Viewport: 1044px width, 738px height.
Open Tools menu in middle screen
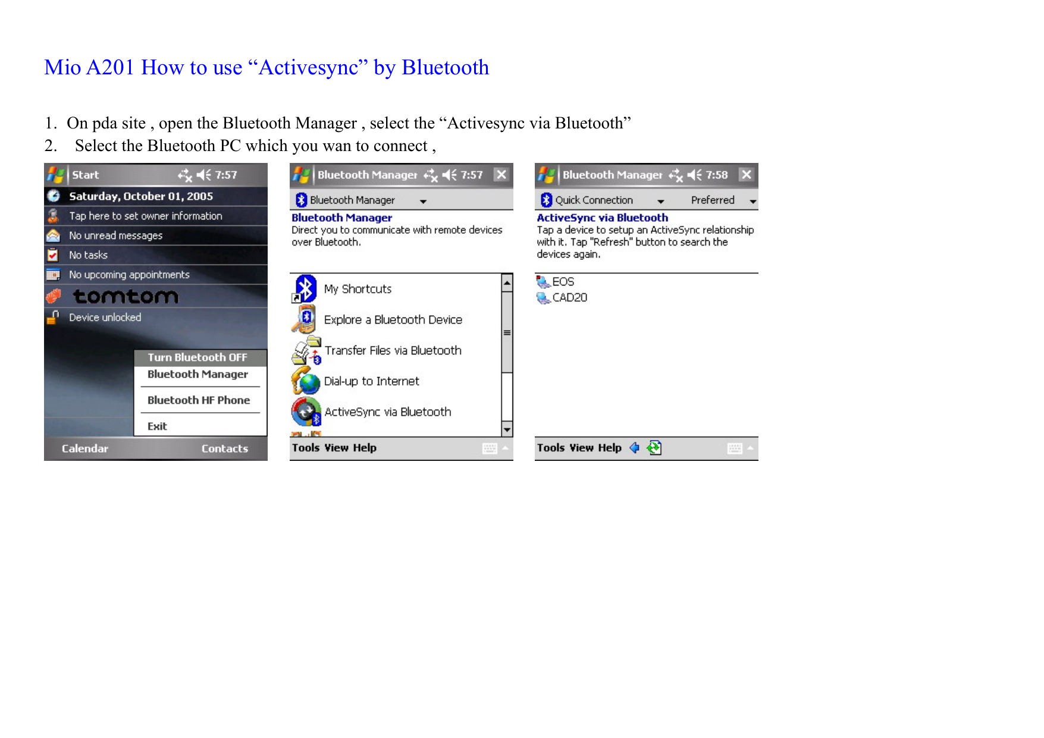306,448
